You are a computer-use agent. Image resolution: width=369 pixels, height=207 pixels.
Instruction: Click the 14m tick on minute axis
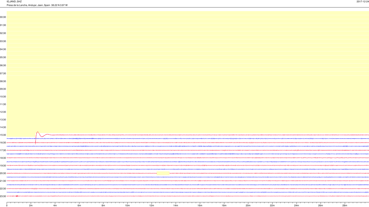176,205
